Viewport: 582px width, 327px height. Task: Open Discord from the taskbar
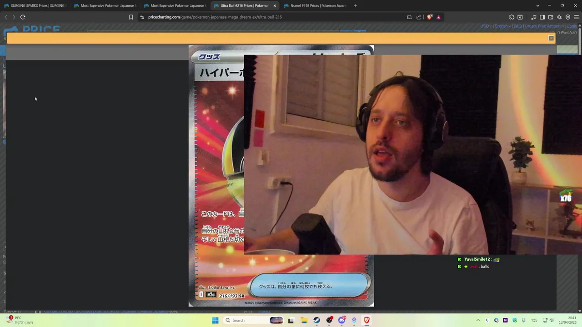342,320
